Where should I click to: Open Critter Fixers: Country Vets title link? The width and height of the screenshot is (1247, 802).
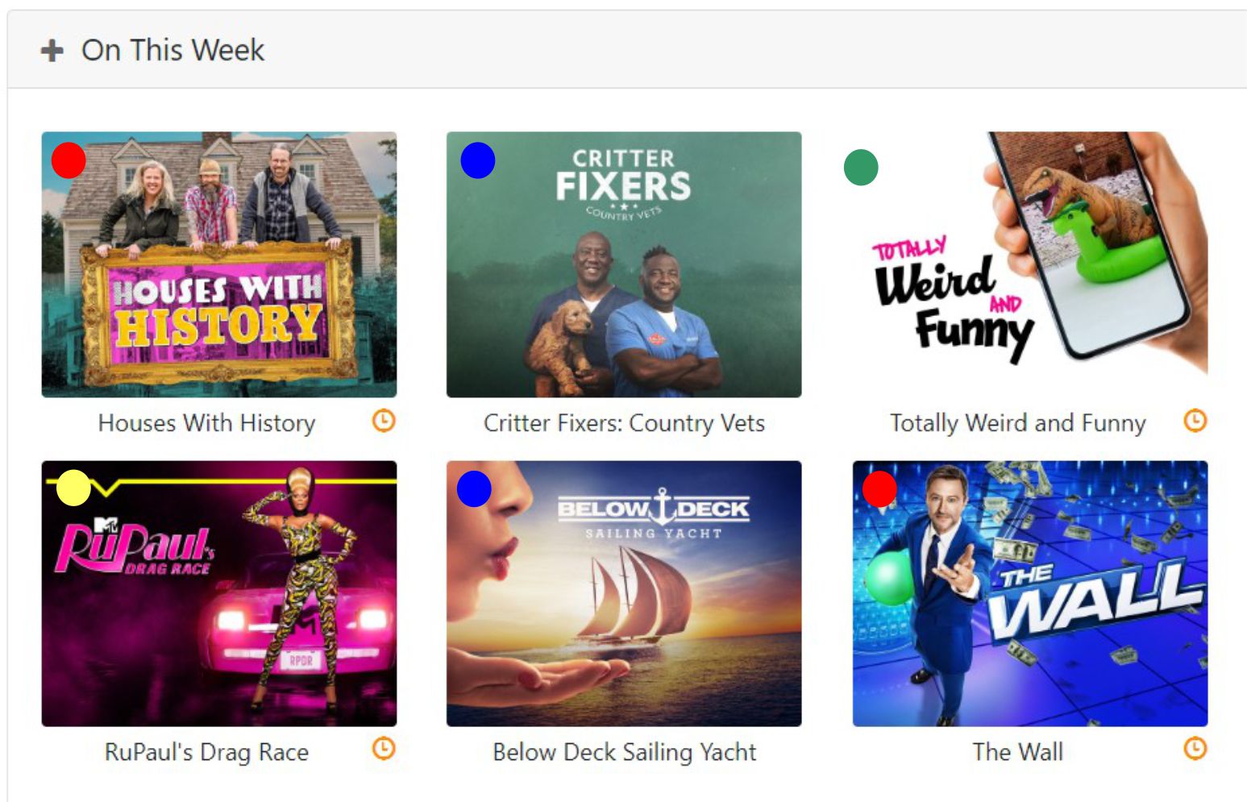624,423
